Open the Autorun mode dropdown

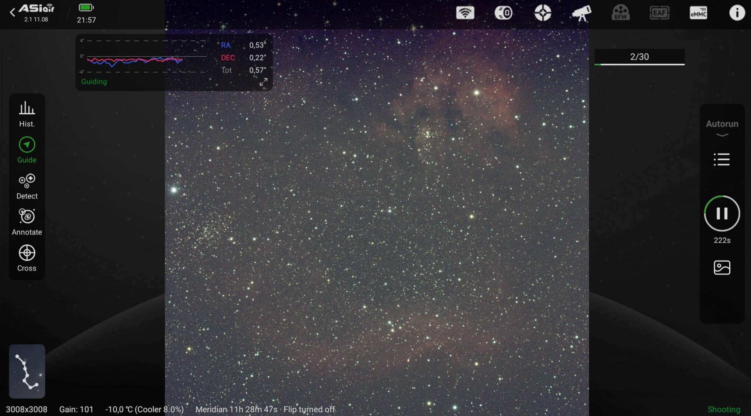pos(722,127)
